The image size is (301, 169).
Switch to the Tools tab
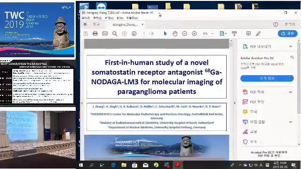(96, 24)
